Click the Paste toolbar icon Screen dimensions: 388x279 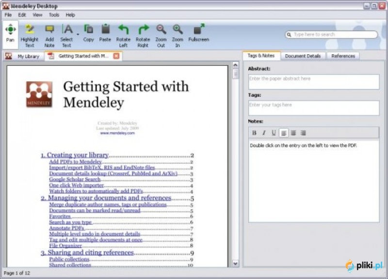click(105, 33)
